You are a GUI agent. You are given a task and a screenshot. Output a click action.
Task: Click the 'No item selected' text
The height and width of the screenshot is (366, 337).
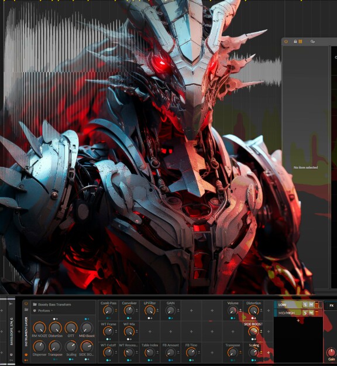coord(305,167)
